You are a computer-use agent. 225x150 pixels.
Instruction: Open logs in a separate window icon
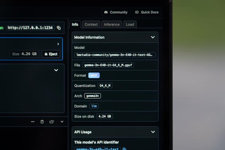click(x=52, y=122)
